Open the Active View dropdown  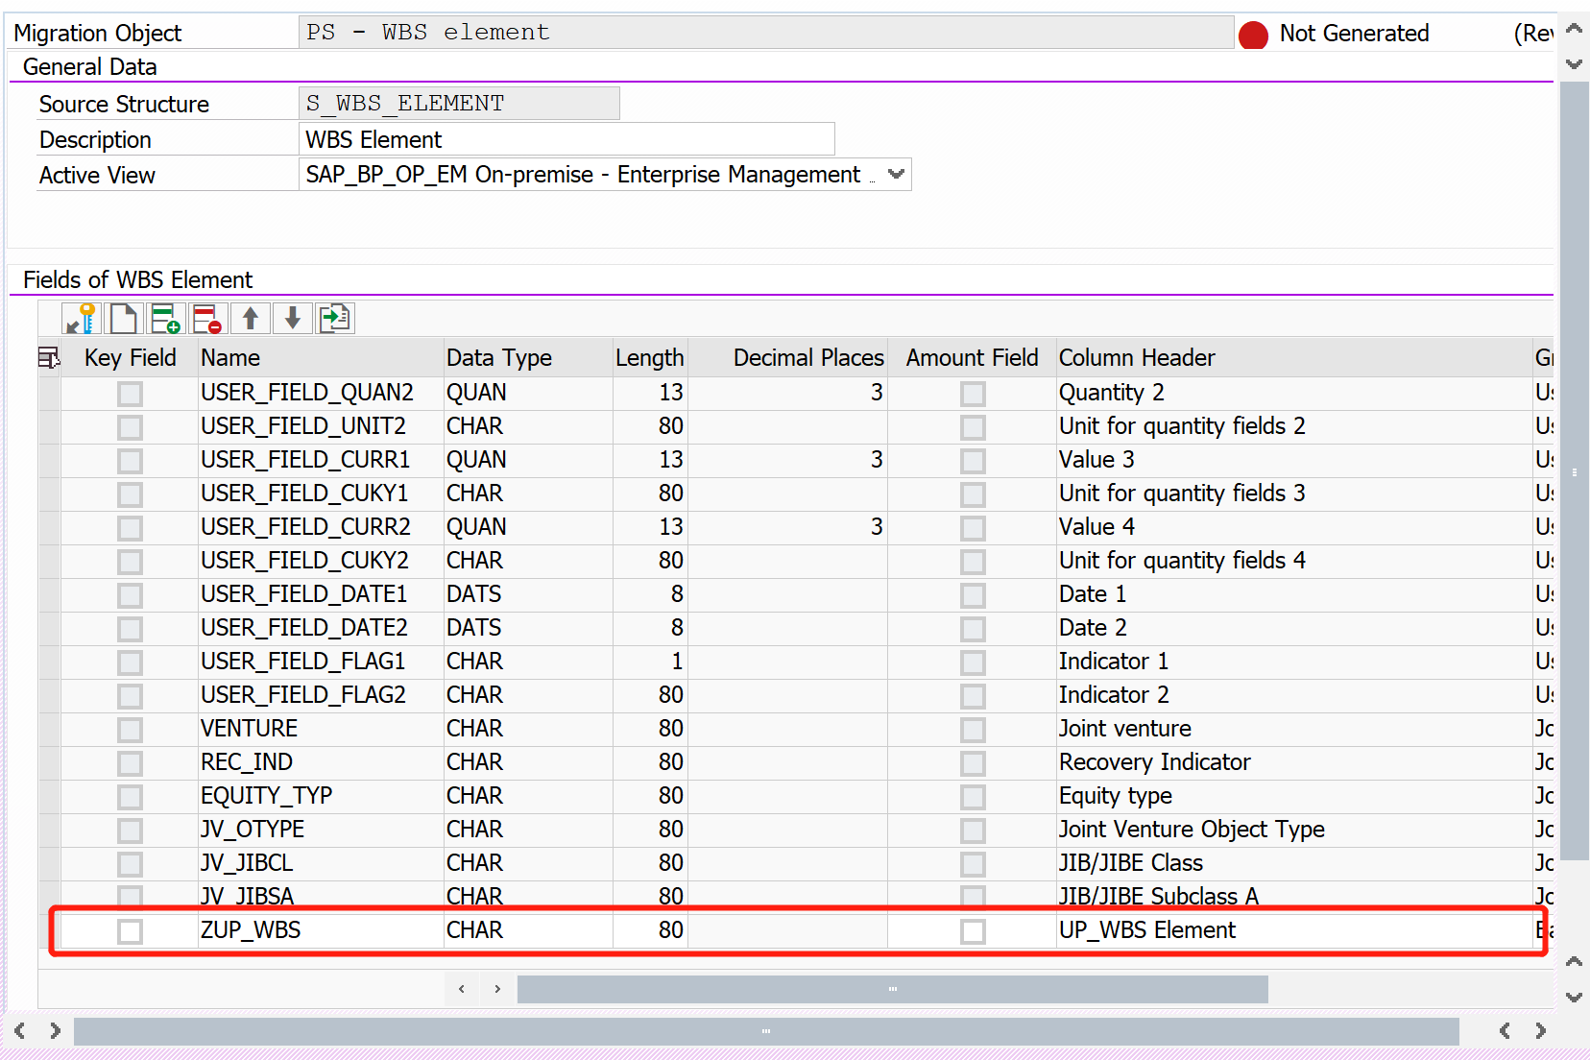(896, 174)
